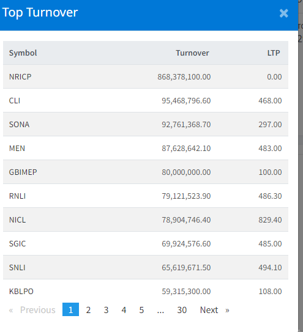Click the LTP column header
The width and height of the screenshot is (303, 332).
point(274,53)
